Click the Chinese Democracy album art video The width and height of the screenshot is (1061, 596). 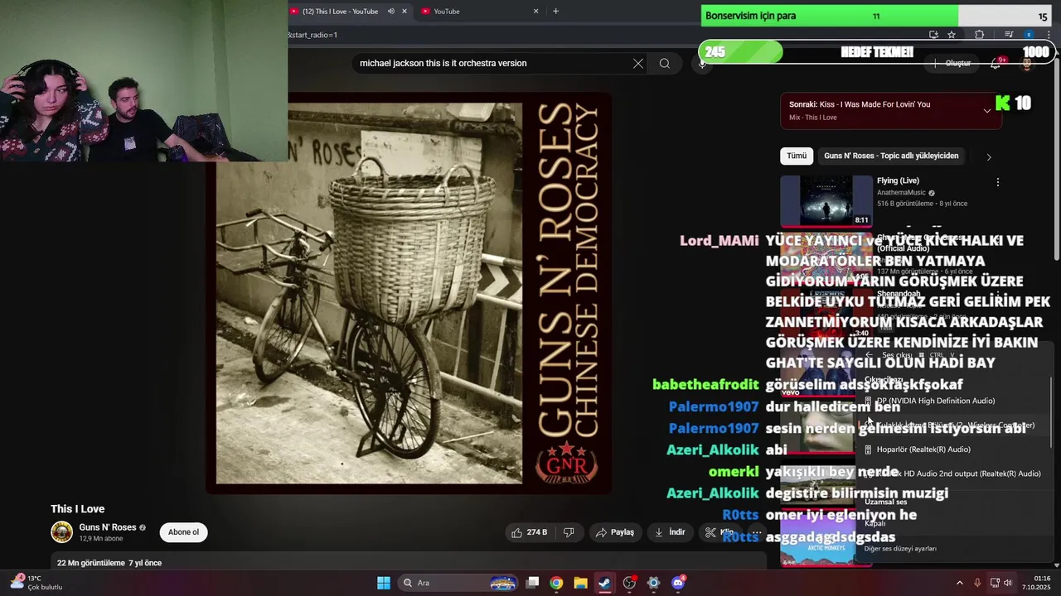click(409, 293)
